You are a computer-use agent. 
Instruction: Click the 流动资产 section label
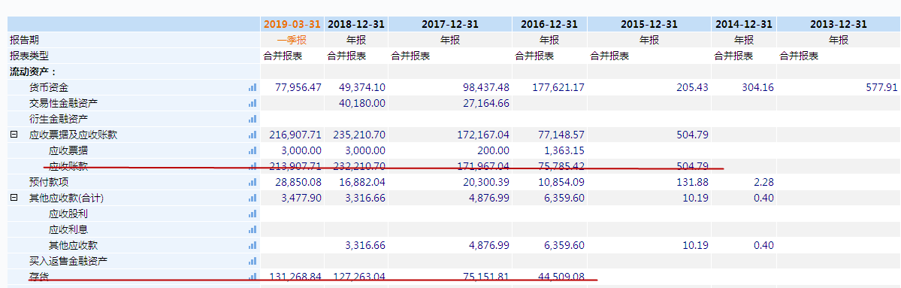tap(32, 72)
